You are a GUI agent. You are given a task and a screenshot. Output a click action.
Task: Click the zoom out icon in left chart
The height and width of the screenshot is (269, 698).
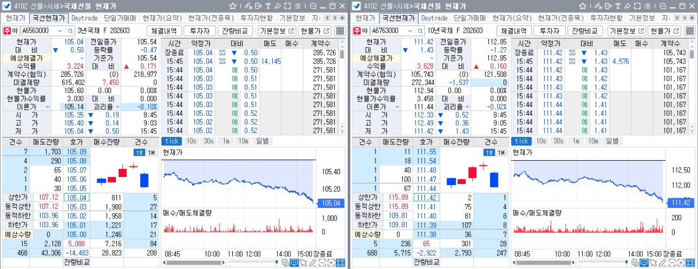point(322,263)
